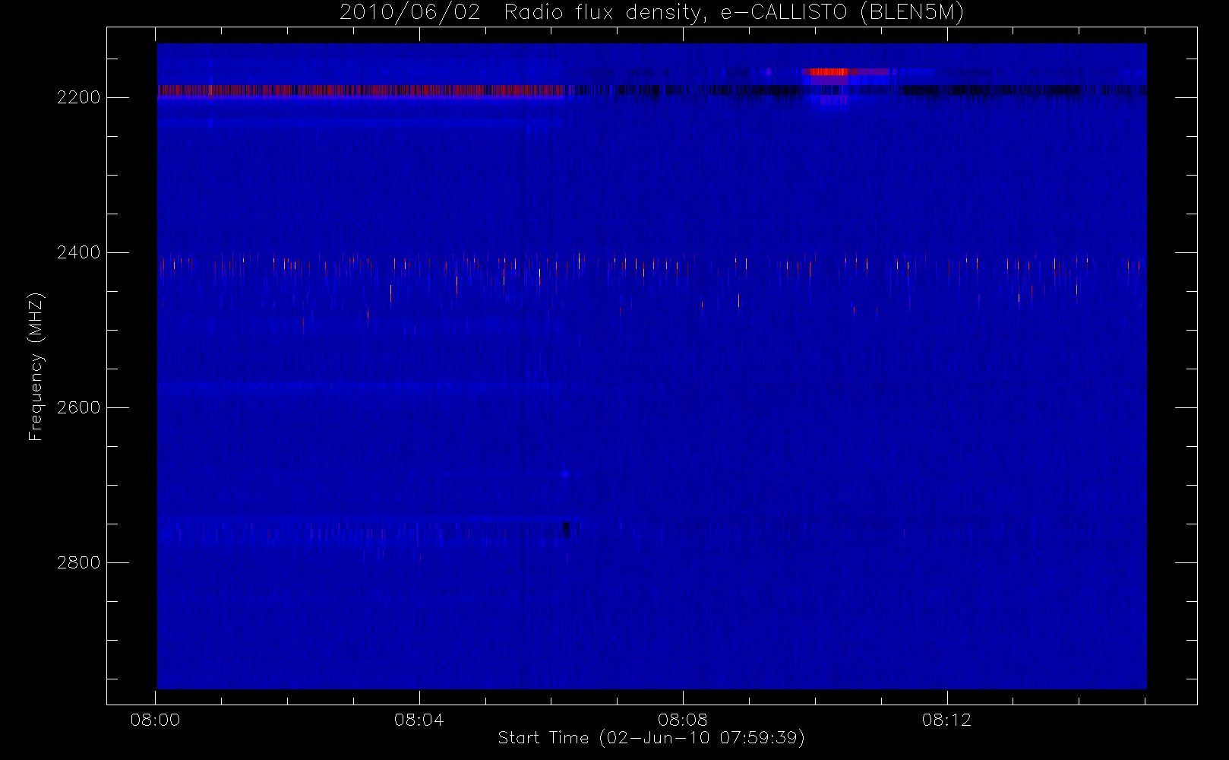Viewport: 1229px width, 760px height.
Task: Click the 2600 frequency tick label
Action: 78,407
